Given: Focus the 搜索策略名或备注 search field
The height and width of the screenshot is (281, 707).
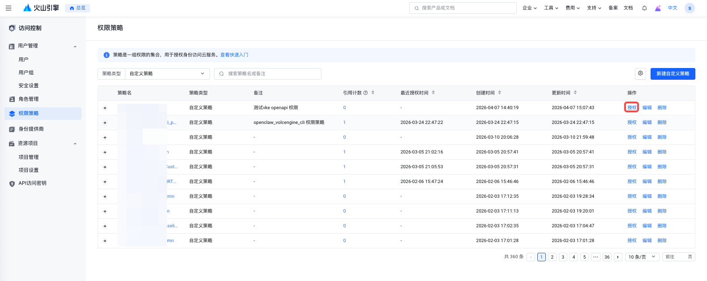Looking at the screenshot, I should (268, 73).
